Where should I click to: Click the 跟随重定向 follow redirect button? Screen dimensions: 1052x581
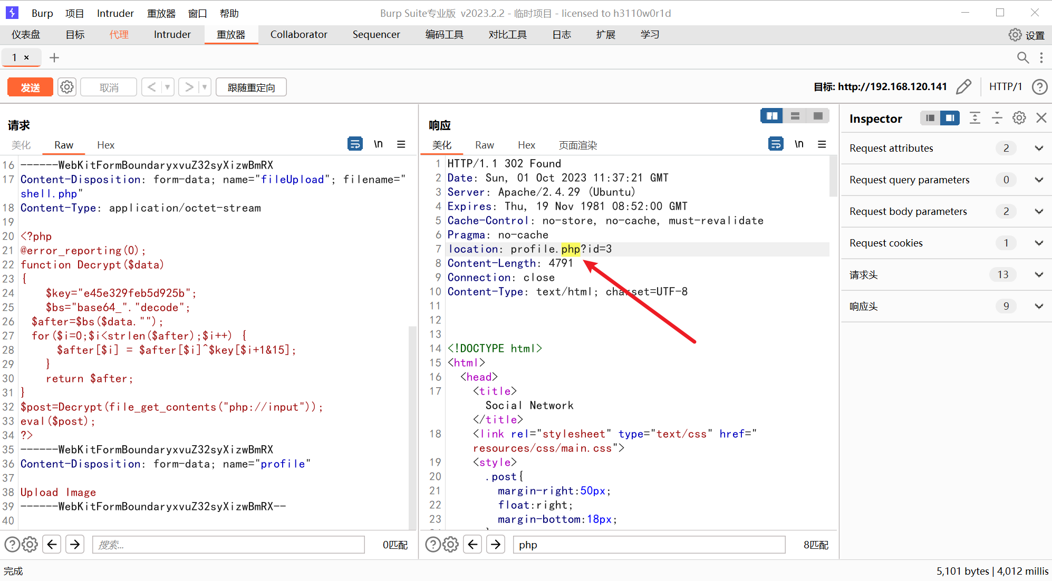[x=251, y=87]
